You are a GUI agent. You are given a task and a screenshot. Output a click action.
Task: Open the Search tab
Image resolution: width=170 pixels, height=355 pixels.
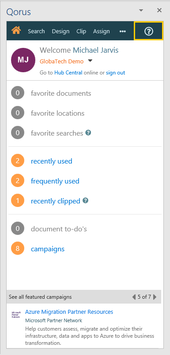(36, 31)
